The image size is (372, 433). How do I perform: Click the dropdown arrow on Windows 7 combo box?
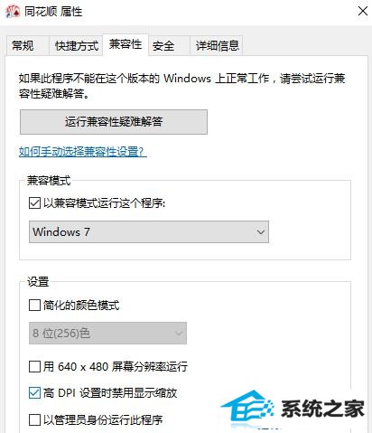pyautogui.click(x=260, y=232)
